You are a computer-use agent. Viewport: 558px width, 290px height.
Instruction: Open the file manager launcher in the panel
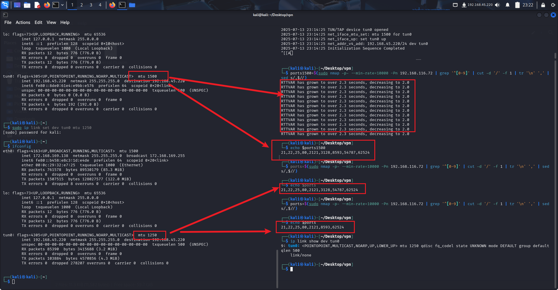(27, 5)
